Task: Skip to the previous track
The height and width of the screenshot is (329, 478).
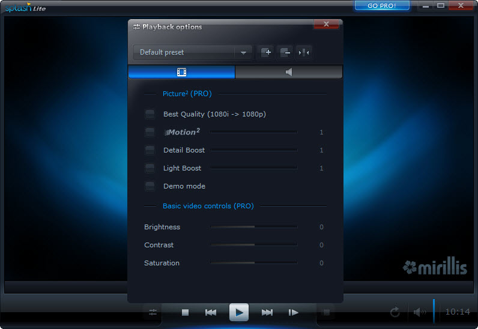Action: (x=211, y=312)
